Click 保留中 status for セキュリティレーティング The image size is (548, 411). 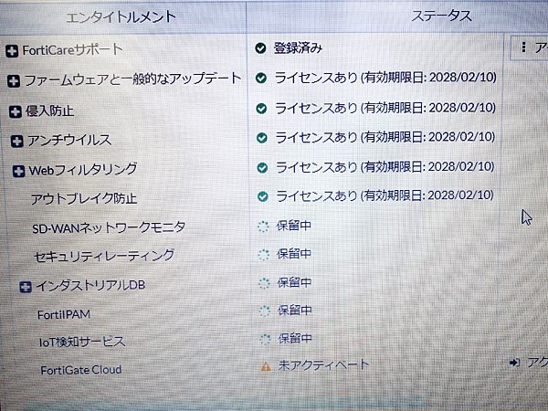[x=294, y=254]
